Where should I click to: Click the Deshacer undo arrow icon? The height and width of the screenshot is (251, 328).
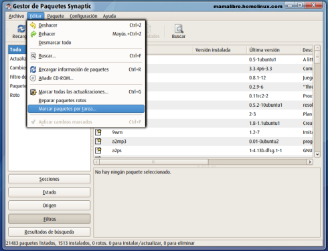[33, 25]
